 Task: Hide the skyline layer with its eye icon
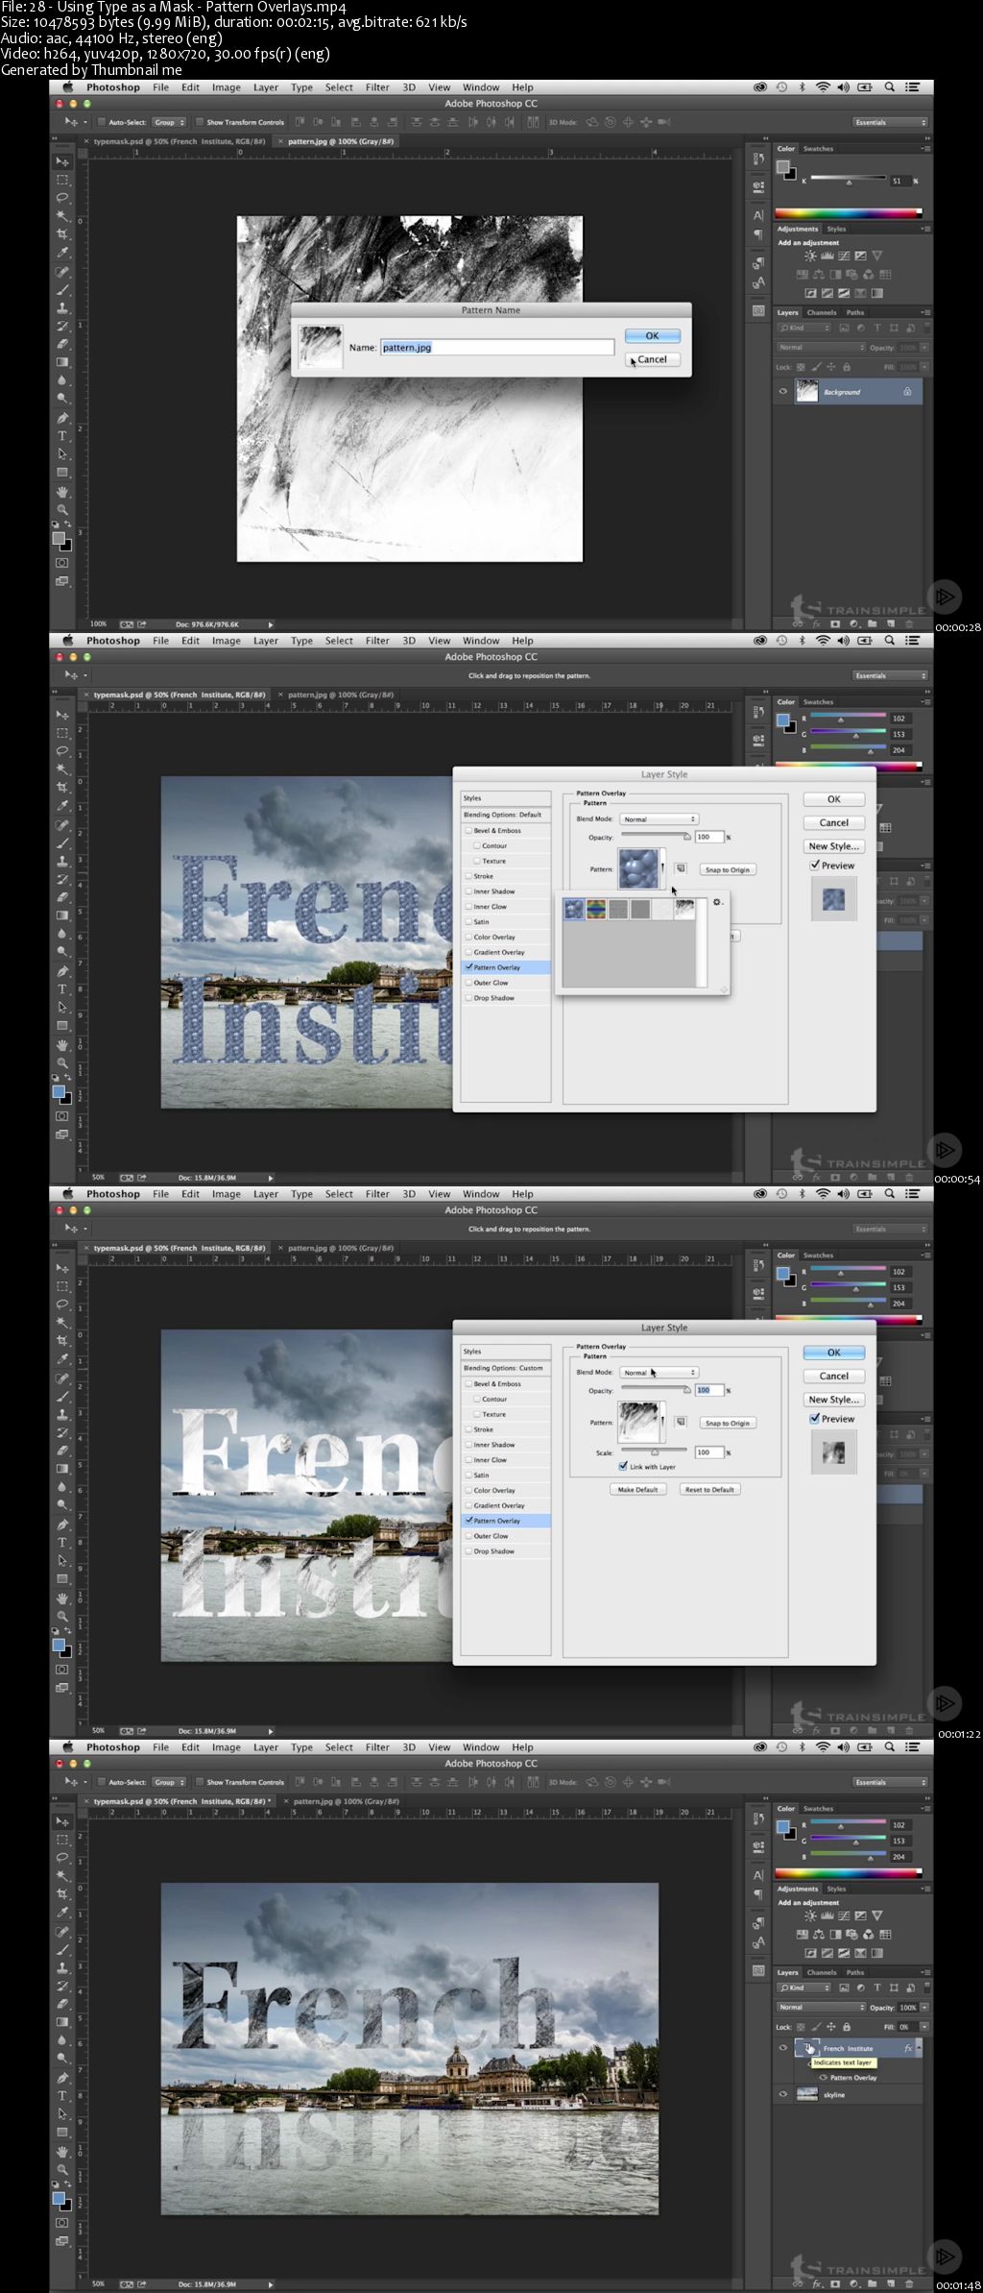[783, 2094]
